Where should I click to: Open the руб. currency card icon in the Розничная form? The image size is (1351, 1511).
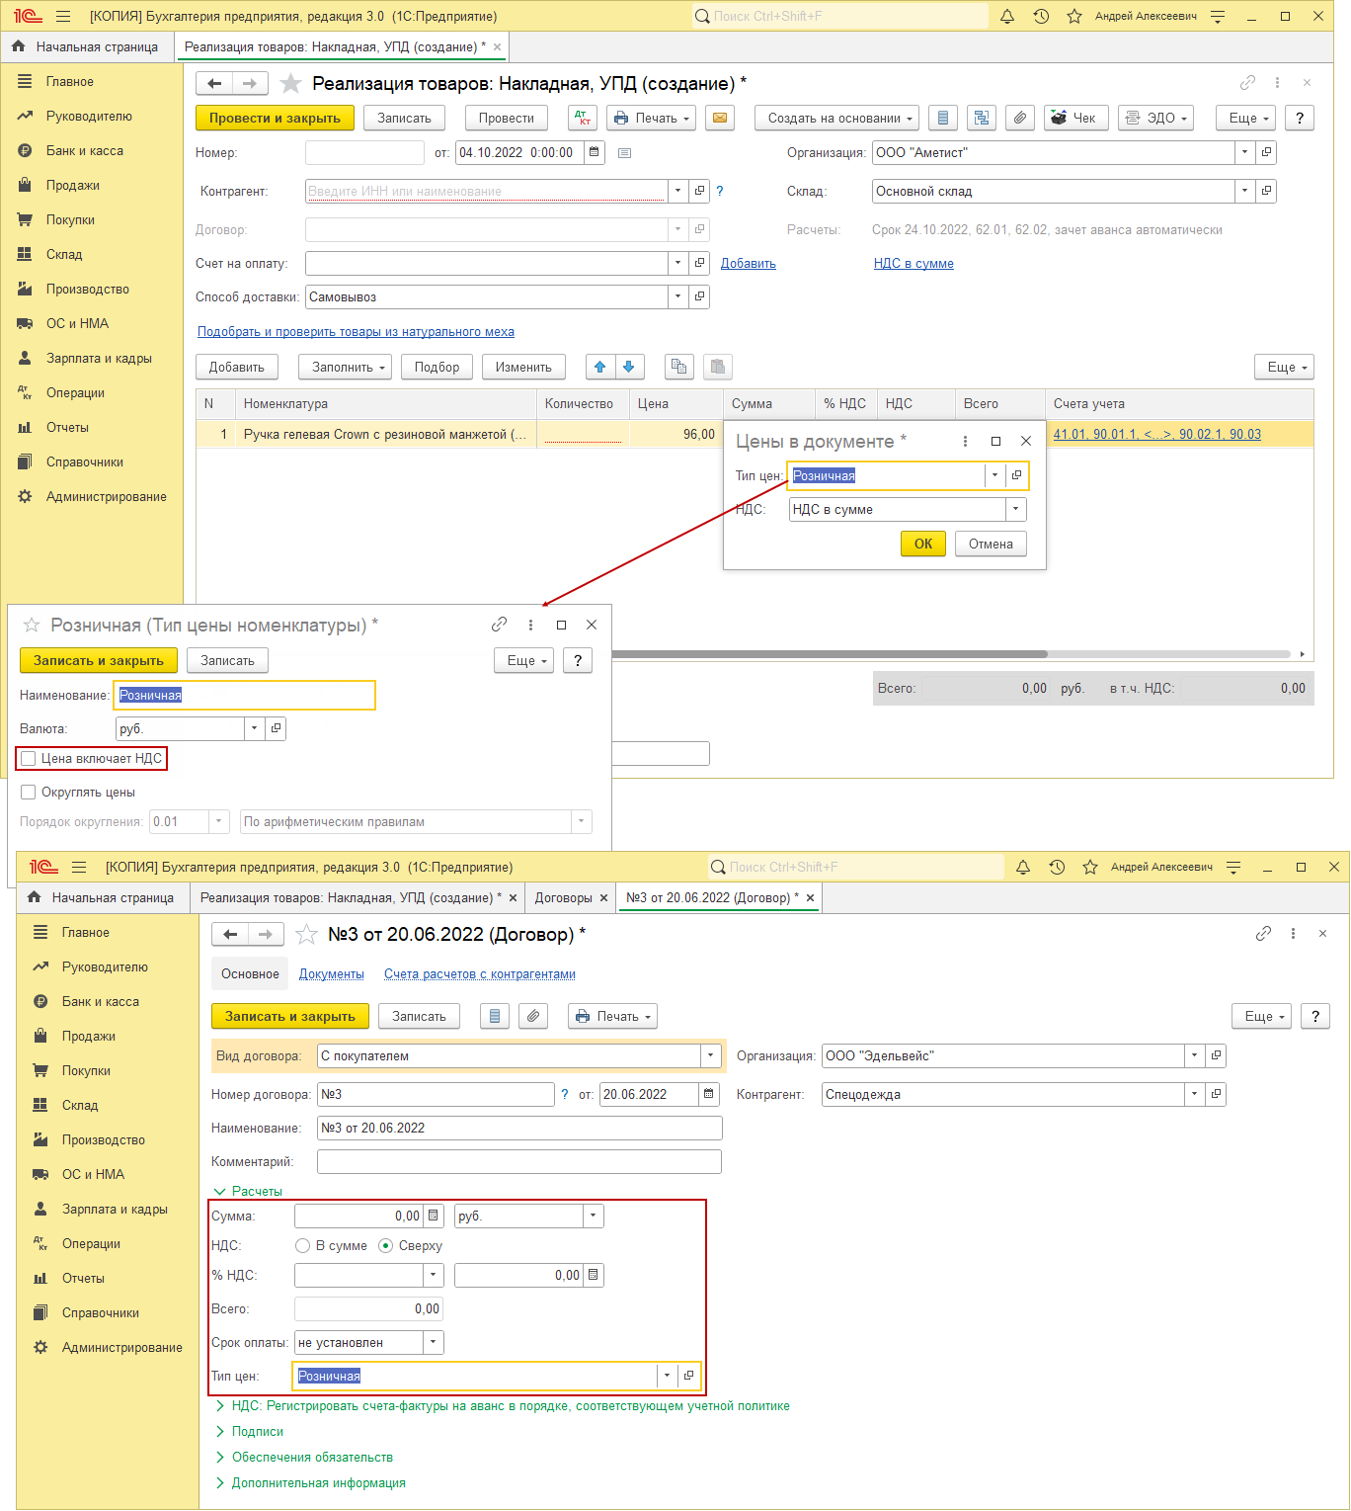tap(276, 728)
